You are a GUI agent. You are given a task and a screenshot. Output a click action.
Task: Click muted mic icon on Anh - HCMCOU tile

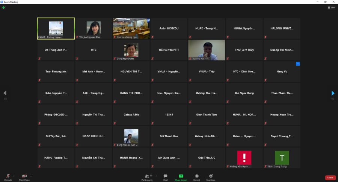[x=152, y=37]
